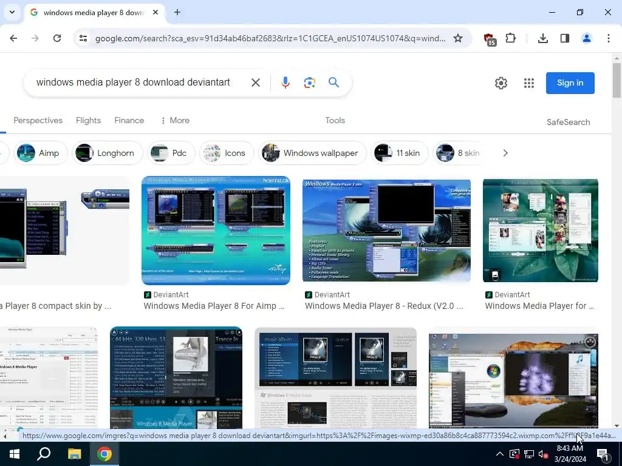Open the search Tools
The width and height of the screenshot is (622, 466).
tap(335, 121)
